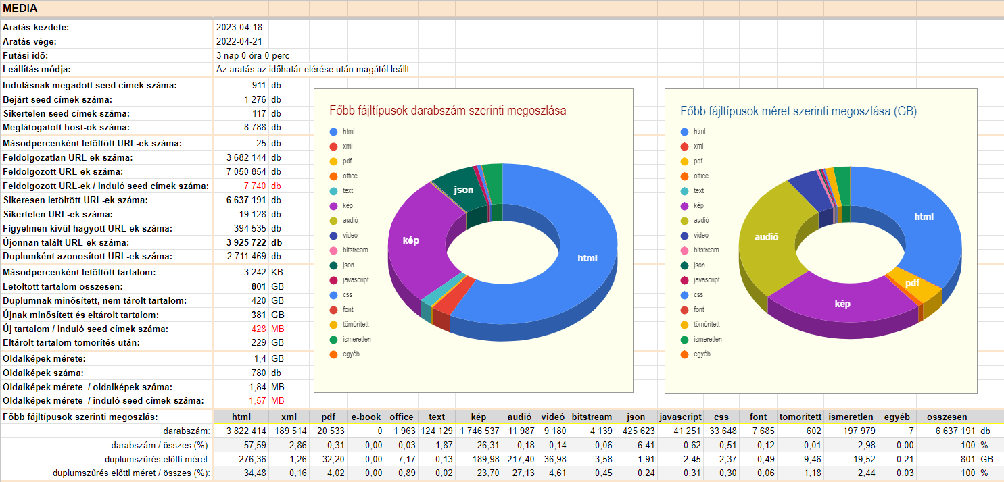Click the 'Leállítás módja' description text cell
The image size is (1004, 482).
314,70
